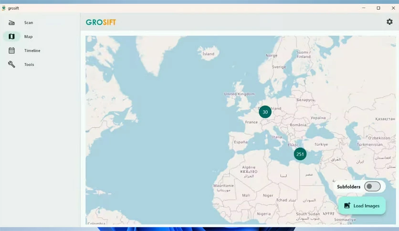Viewport: 399px width, 231px height.
Task: Click the Norge map label
Action: coord(271,55)
